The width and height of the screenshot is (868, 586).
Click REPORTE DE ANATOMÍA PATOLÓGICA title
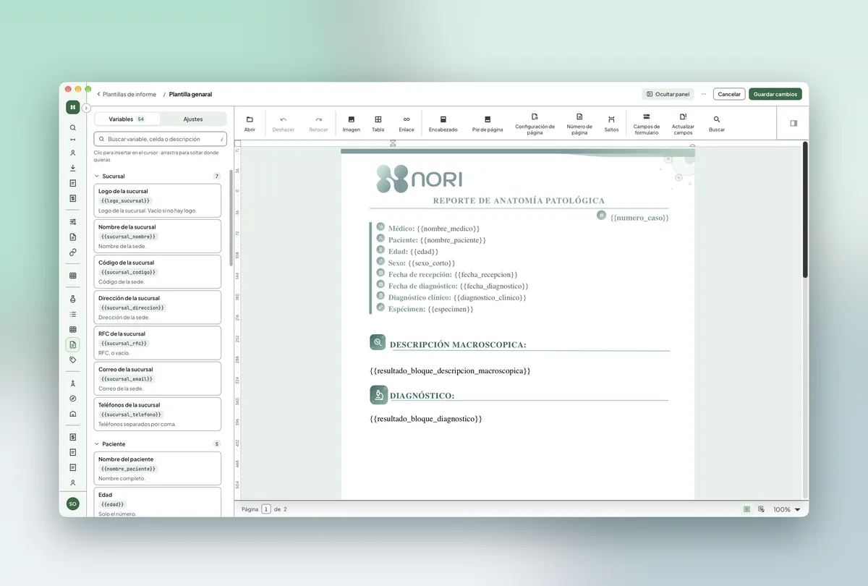tap(519, 200)
